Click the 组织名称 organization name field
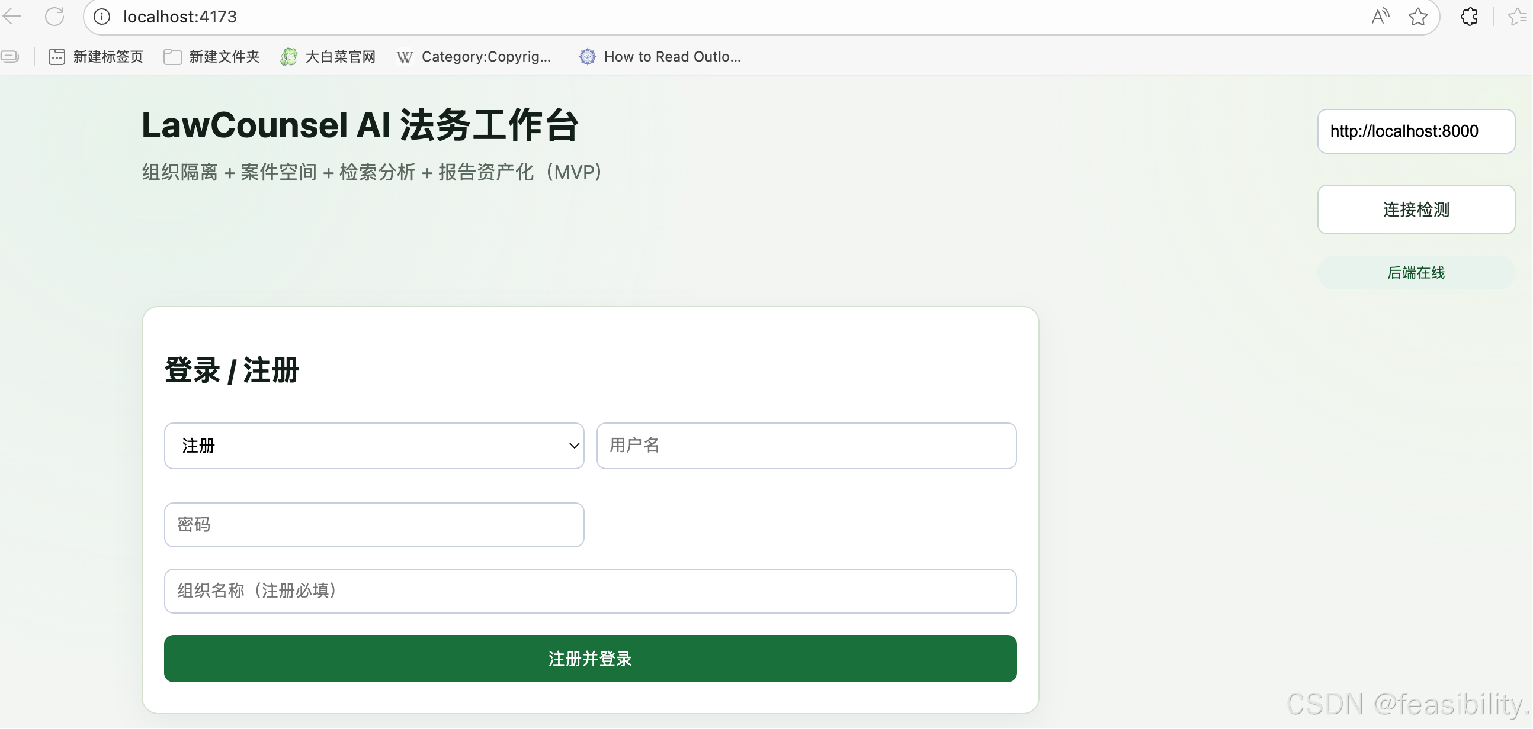The height and width of the screenshot is (729, 1533). coord(590,591)
